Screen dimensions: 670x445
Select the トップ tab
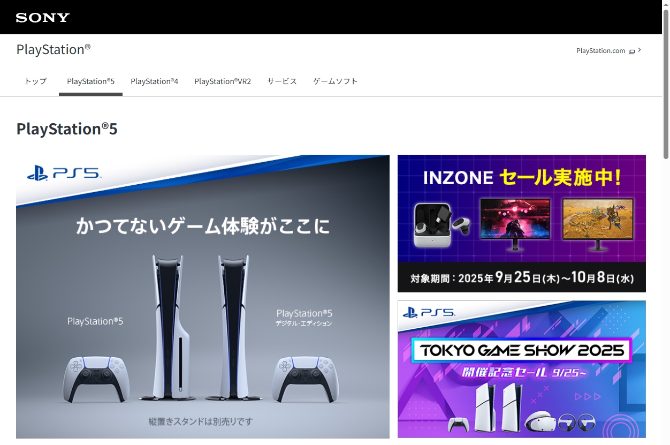36,81
